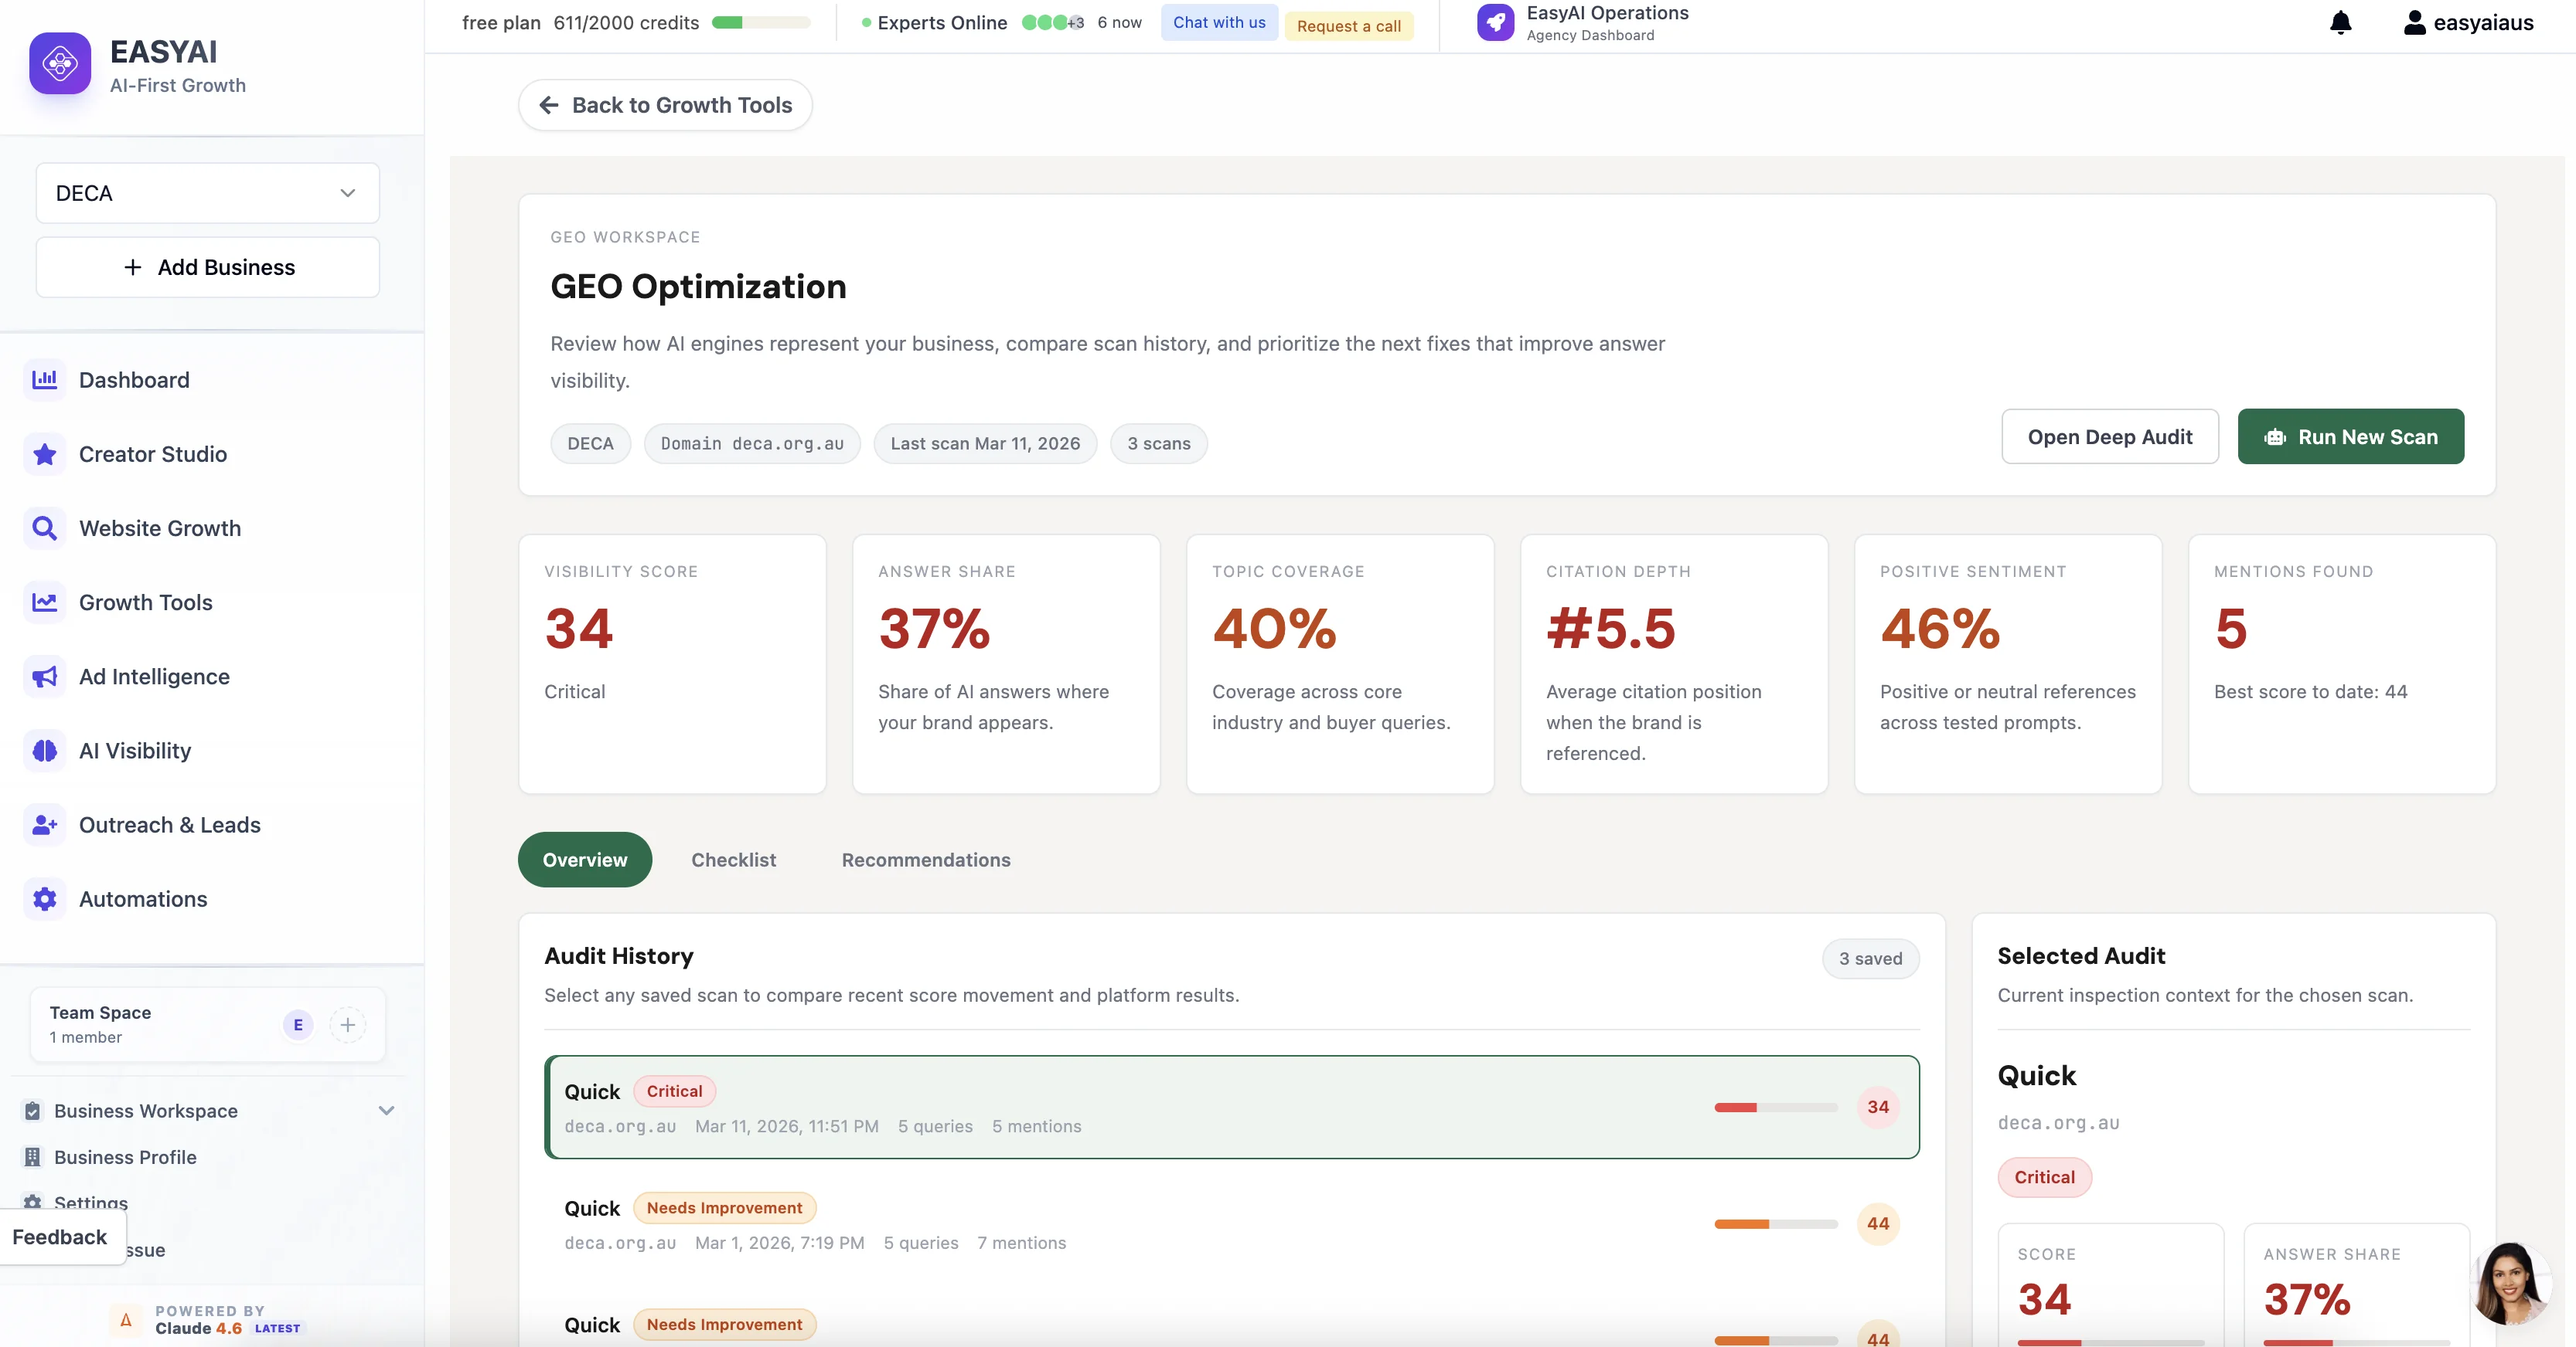The image size is (2576, 1347).
Task: Open the Recommendations tab
Action: click(x=925, y=860)
